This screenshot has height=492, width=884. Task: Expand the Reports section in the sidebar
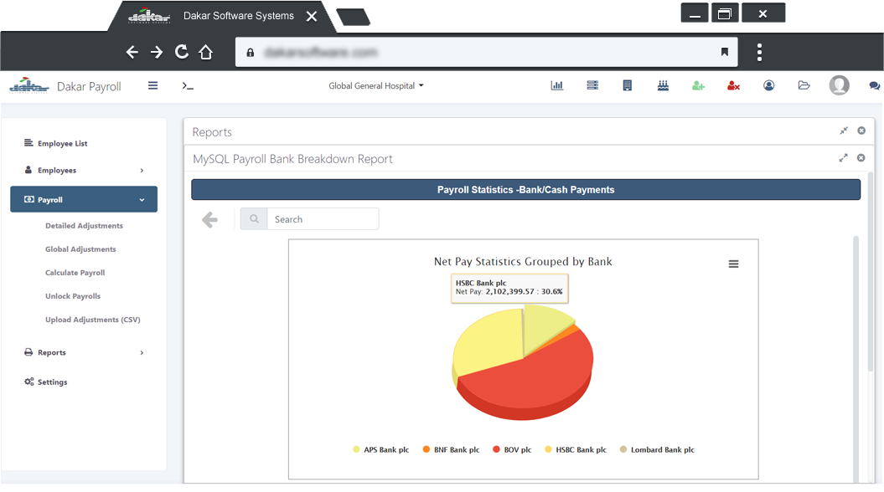pyautogui.click(x=84, y=352)
